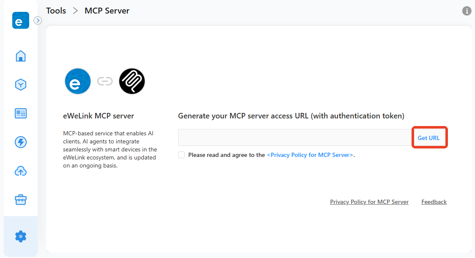
Task: Select the toolbox icon in the sidebar
Action: click(21, 200)
